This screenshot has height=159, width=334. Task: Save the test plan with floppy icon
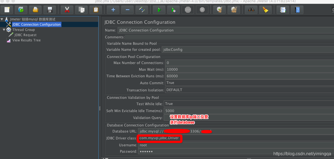click(x=50, y=10)
